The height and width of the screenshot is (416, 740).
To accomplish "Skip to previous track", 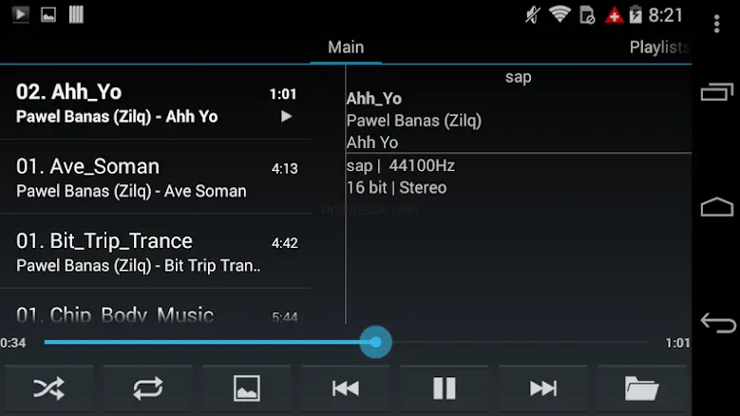I will 346,388.
